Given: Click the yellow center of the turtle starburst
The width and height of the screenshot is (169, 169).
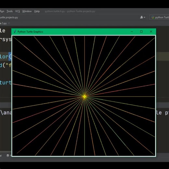Looking at the screenshot, I should 84,97.
